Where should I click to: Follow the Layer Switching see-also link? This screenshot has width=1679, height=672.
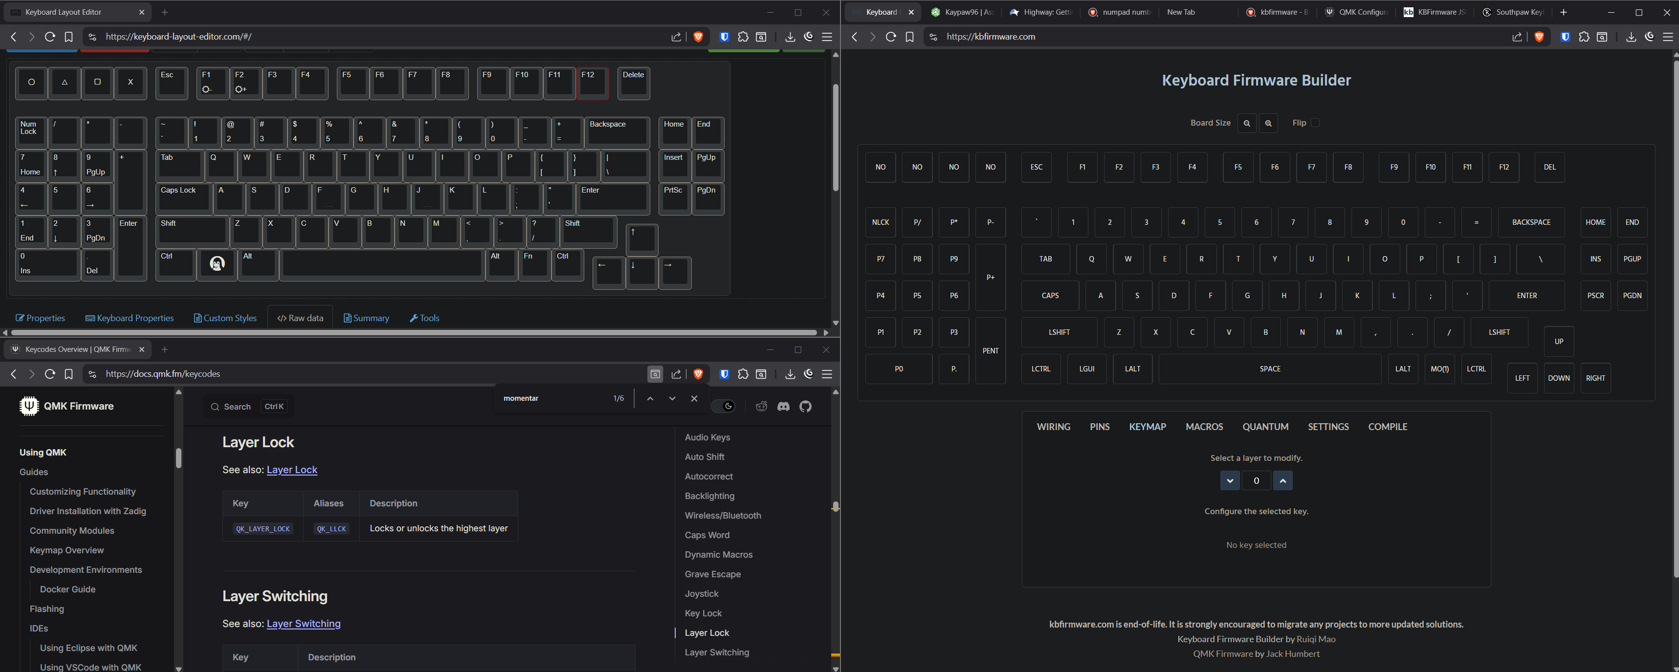tap(304, 624)
